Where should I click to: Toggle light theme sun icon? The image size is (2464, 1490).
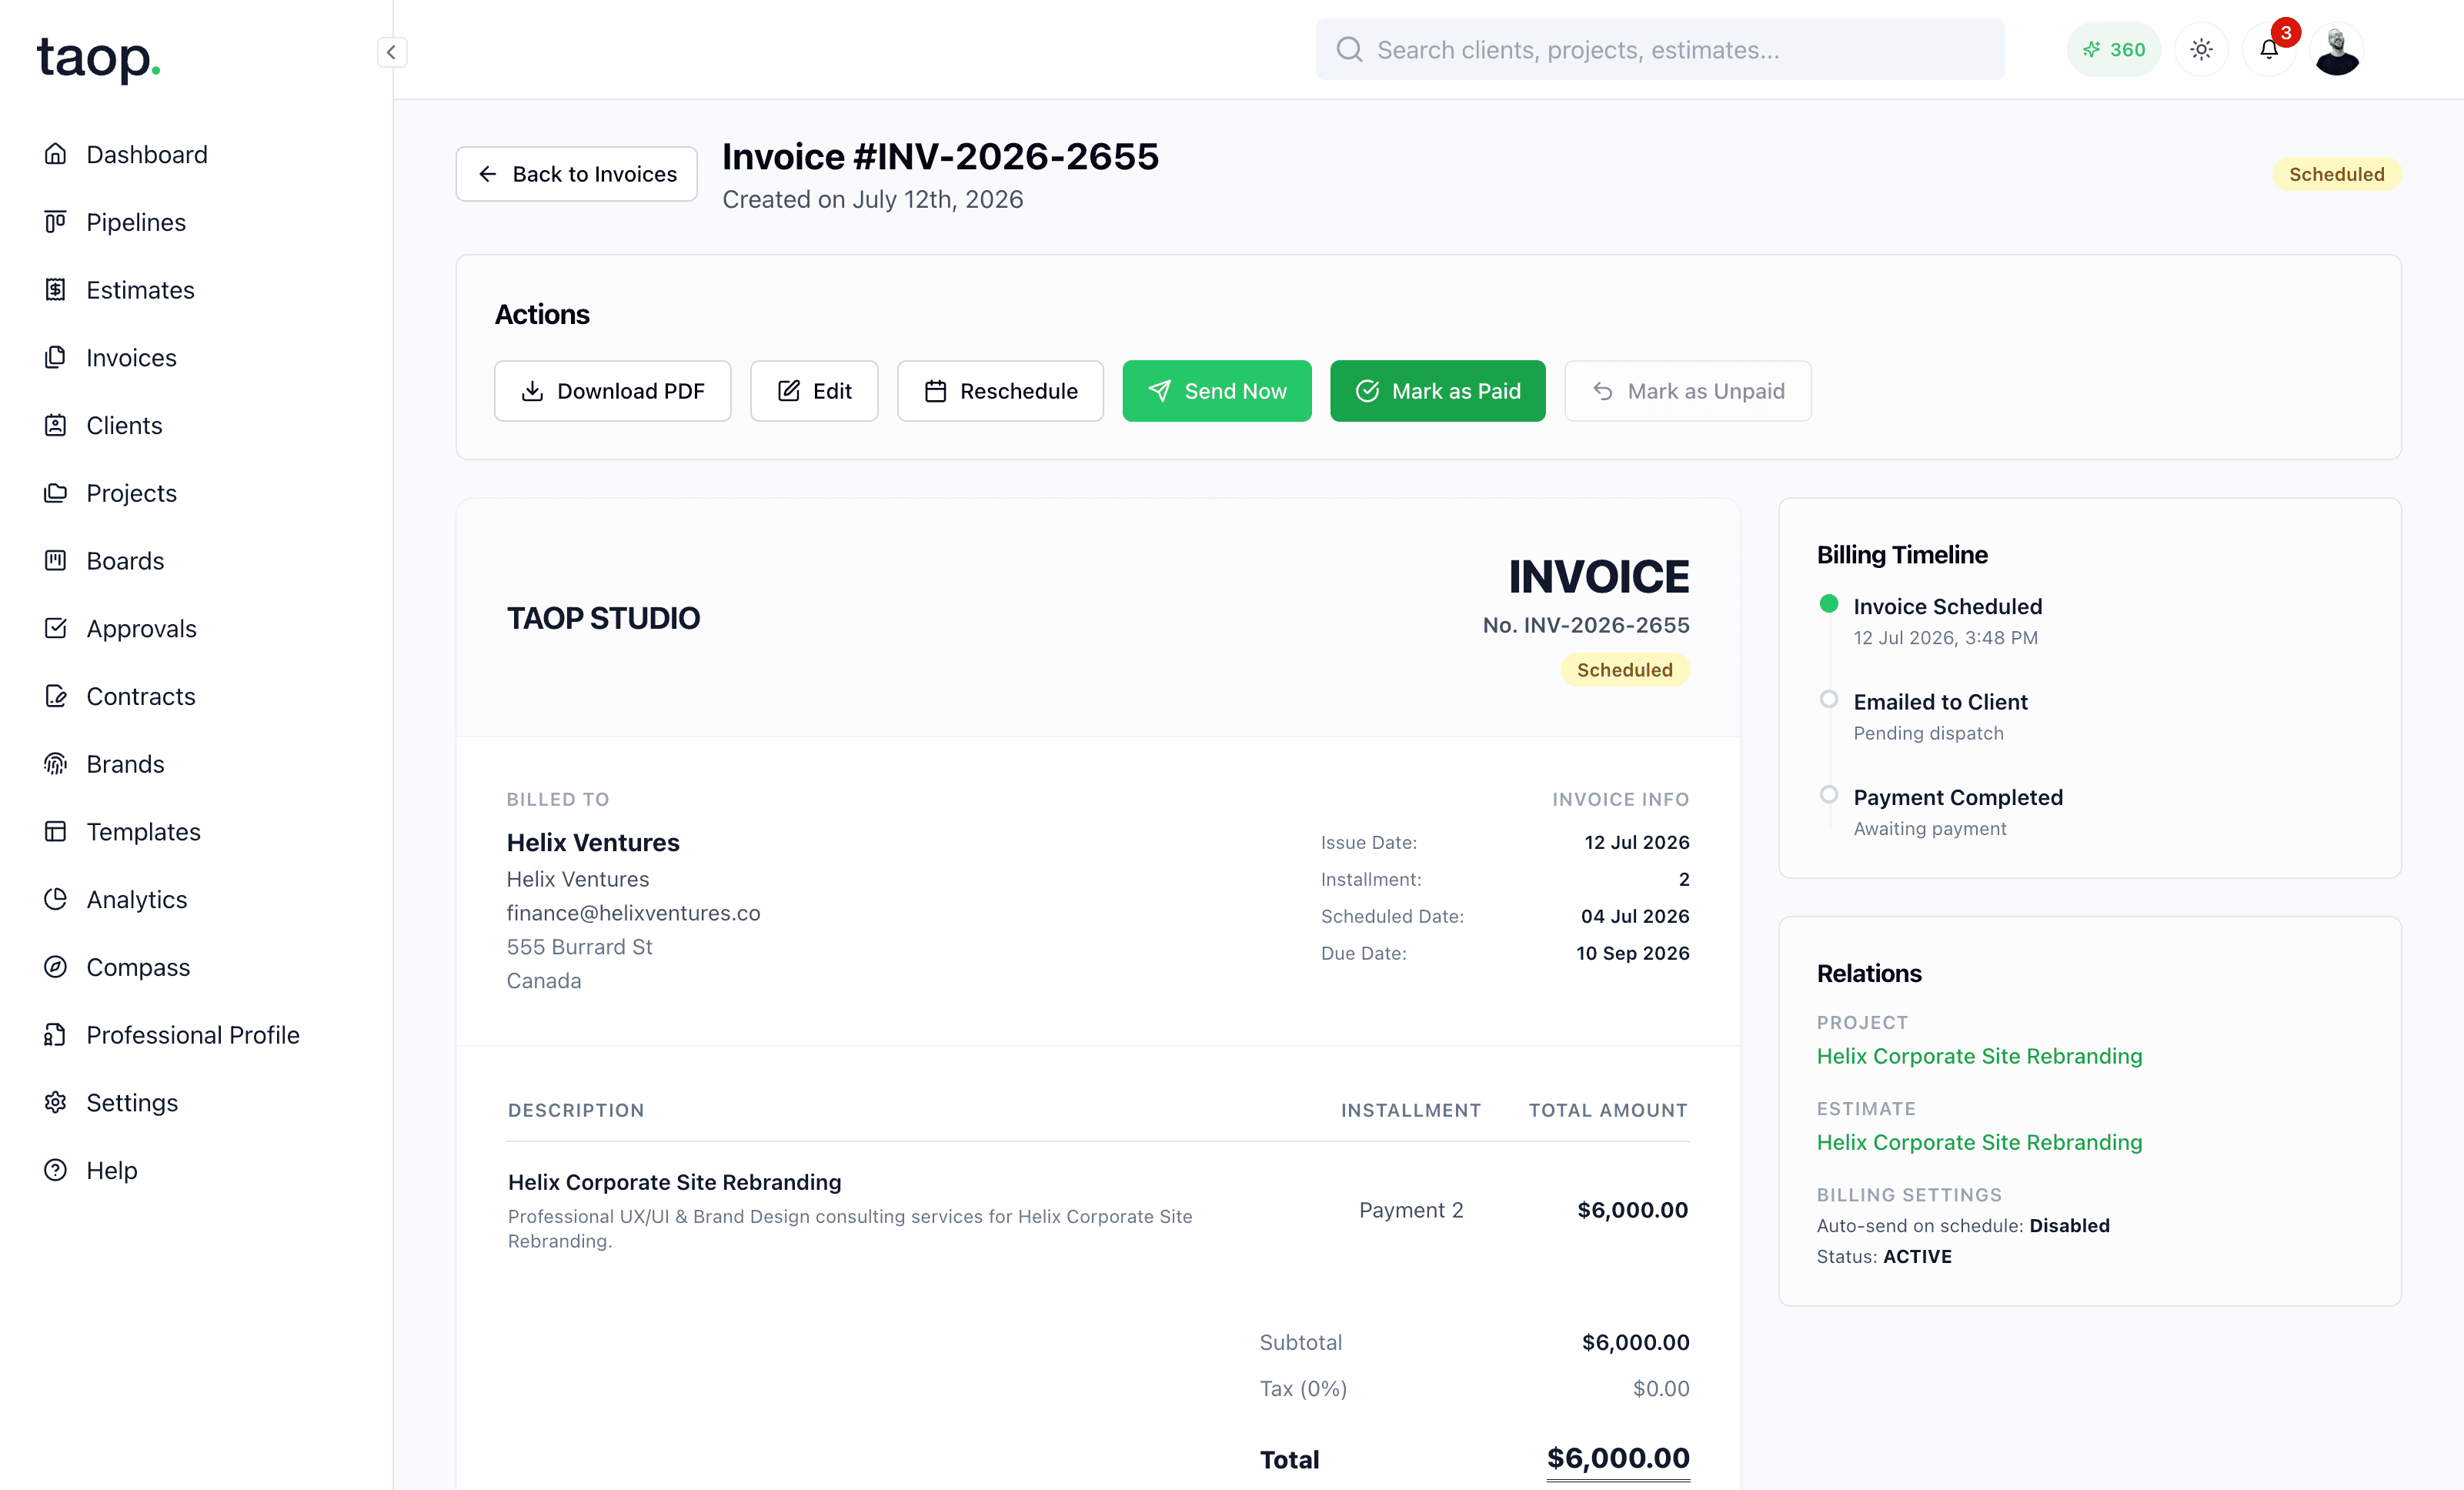pyautogui.click(x=2201, y=49)
